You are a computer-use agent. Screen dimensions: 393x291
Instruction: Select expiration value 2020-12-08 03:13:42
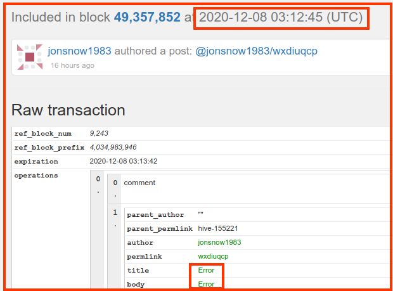tap(124, 161)
